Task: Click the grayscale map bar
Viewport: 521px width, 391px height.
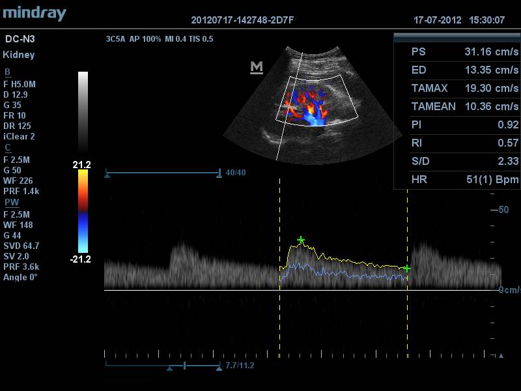Action: [83, 112]
